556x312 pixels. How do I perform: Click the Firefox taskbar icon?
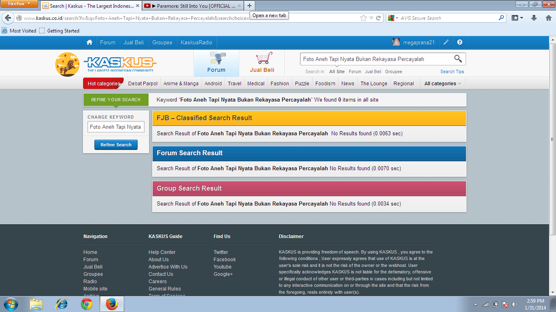coord(112,304)
